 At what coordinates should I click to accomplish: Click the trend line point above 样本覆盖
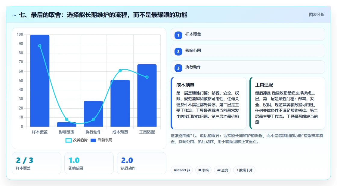coord(40,46)
